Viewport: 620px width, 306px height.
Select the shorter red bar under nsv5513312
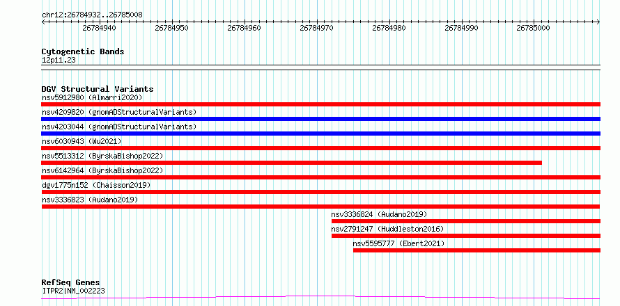click(x=292, y=163)
